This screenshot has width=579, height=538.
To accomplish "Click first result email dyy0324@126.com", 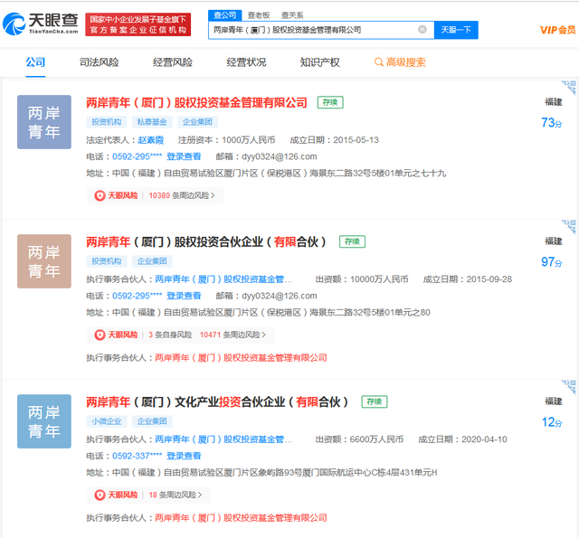I will [x=280, y=156].
